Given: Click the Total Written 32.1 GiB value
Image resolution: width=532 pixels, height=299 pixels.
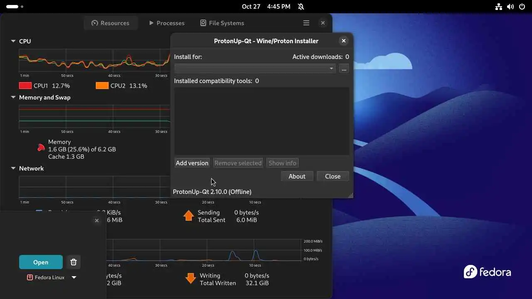Looking at the screenshot, I should click(x=257, y=283).
